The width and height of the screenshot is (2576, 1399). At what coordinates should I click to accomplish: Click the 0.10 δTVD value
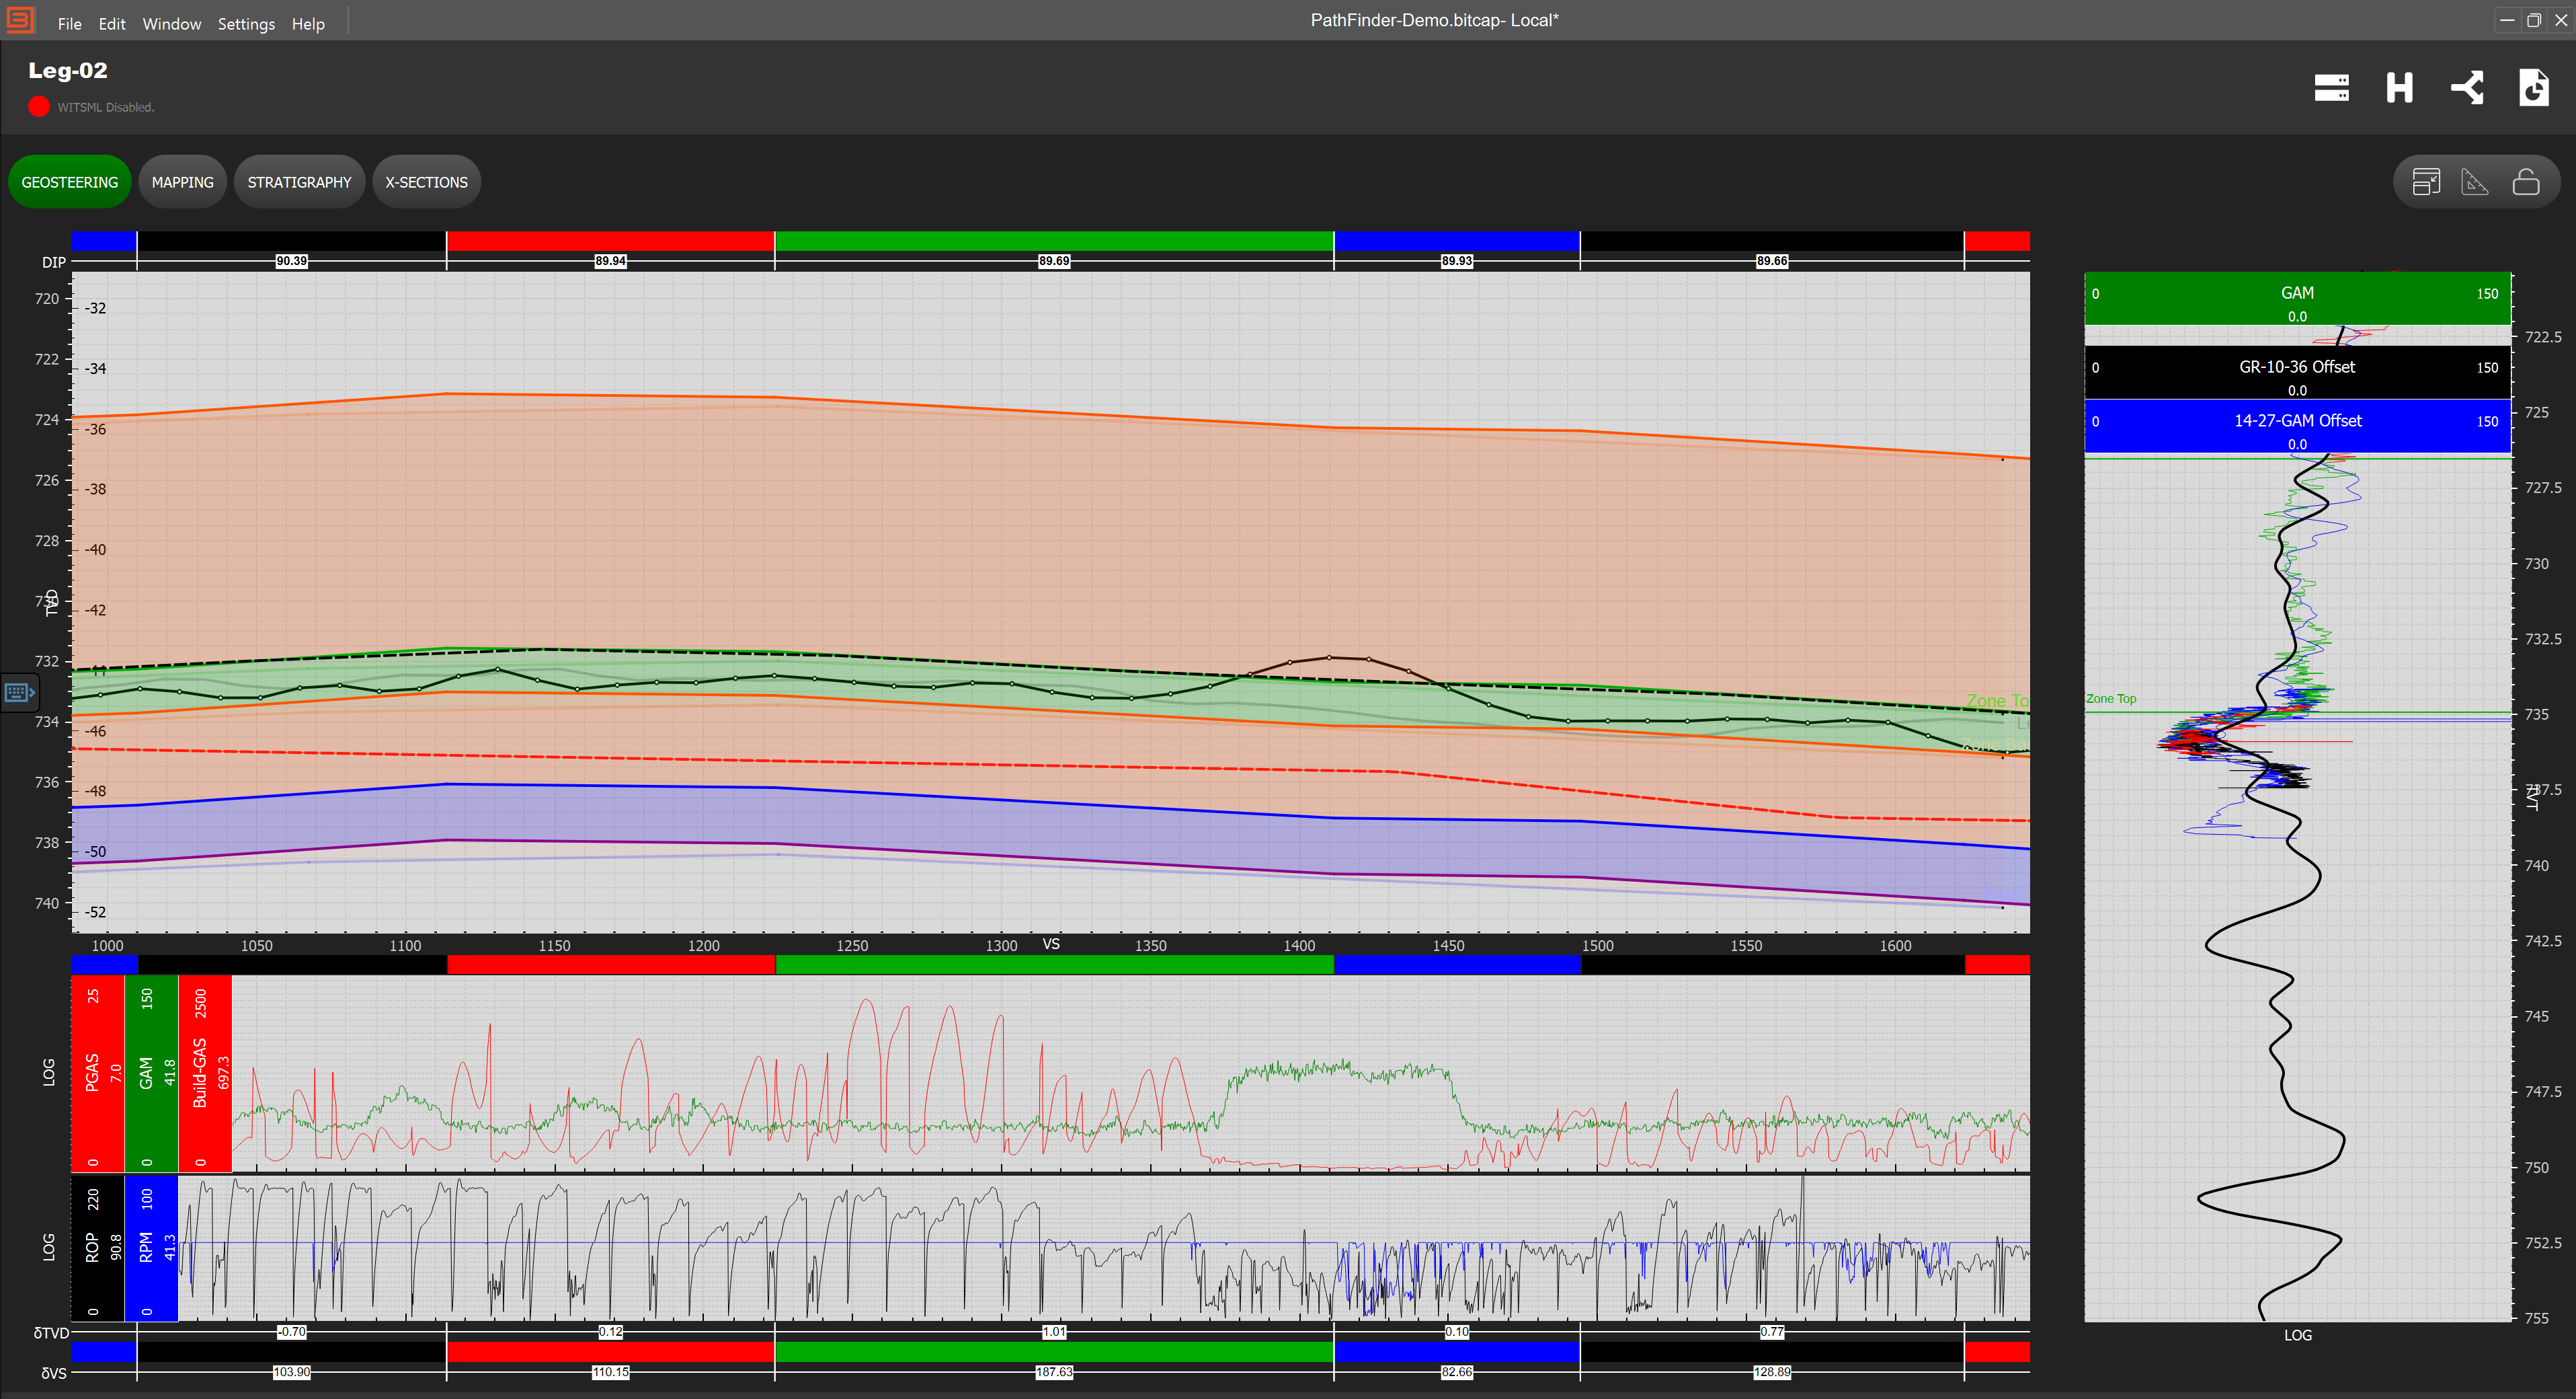point(1457,1332)
